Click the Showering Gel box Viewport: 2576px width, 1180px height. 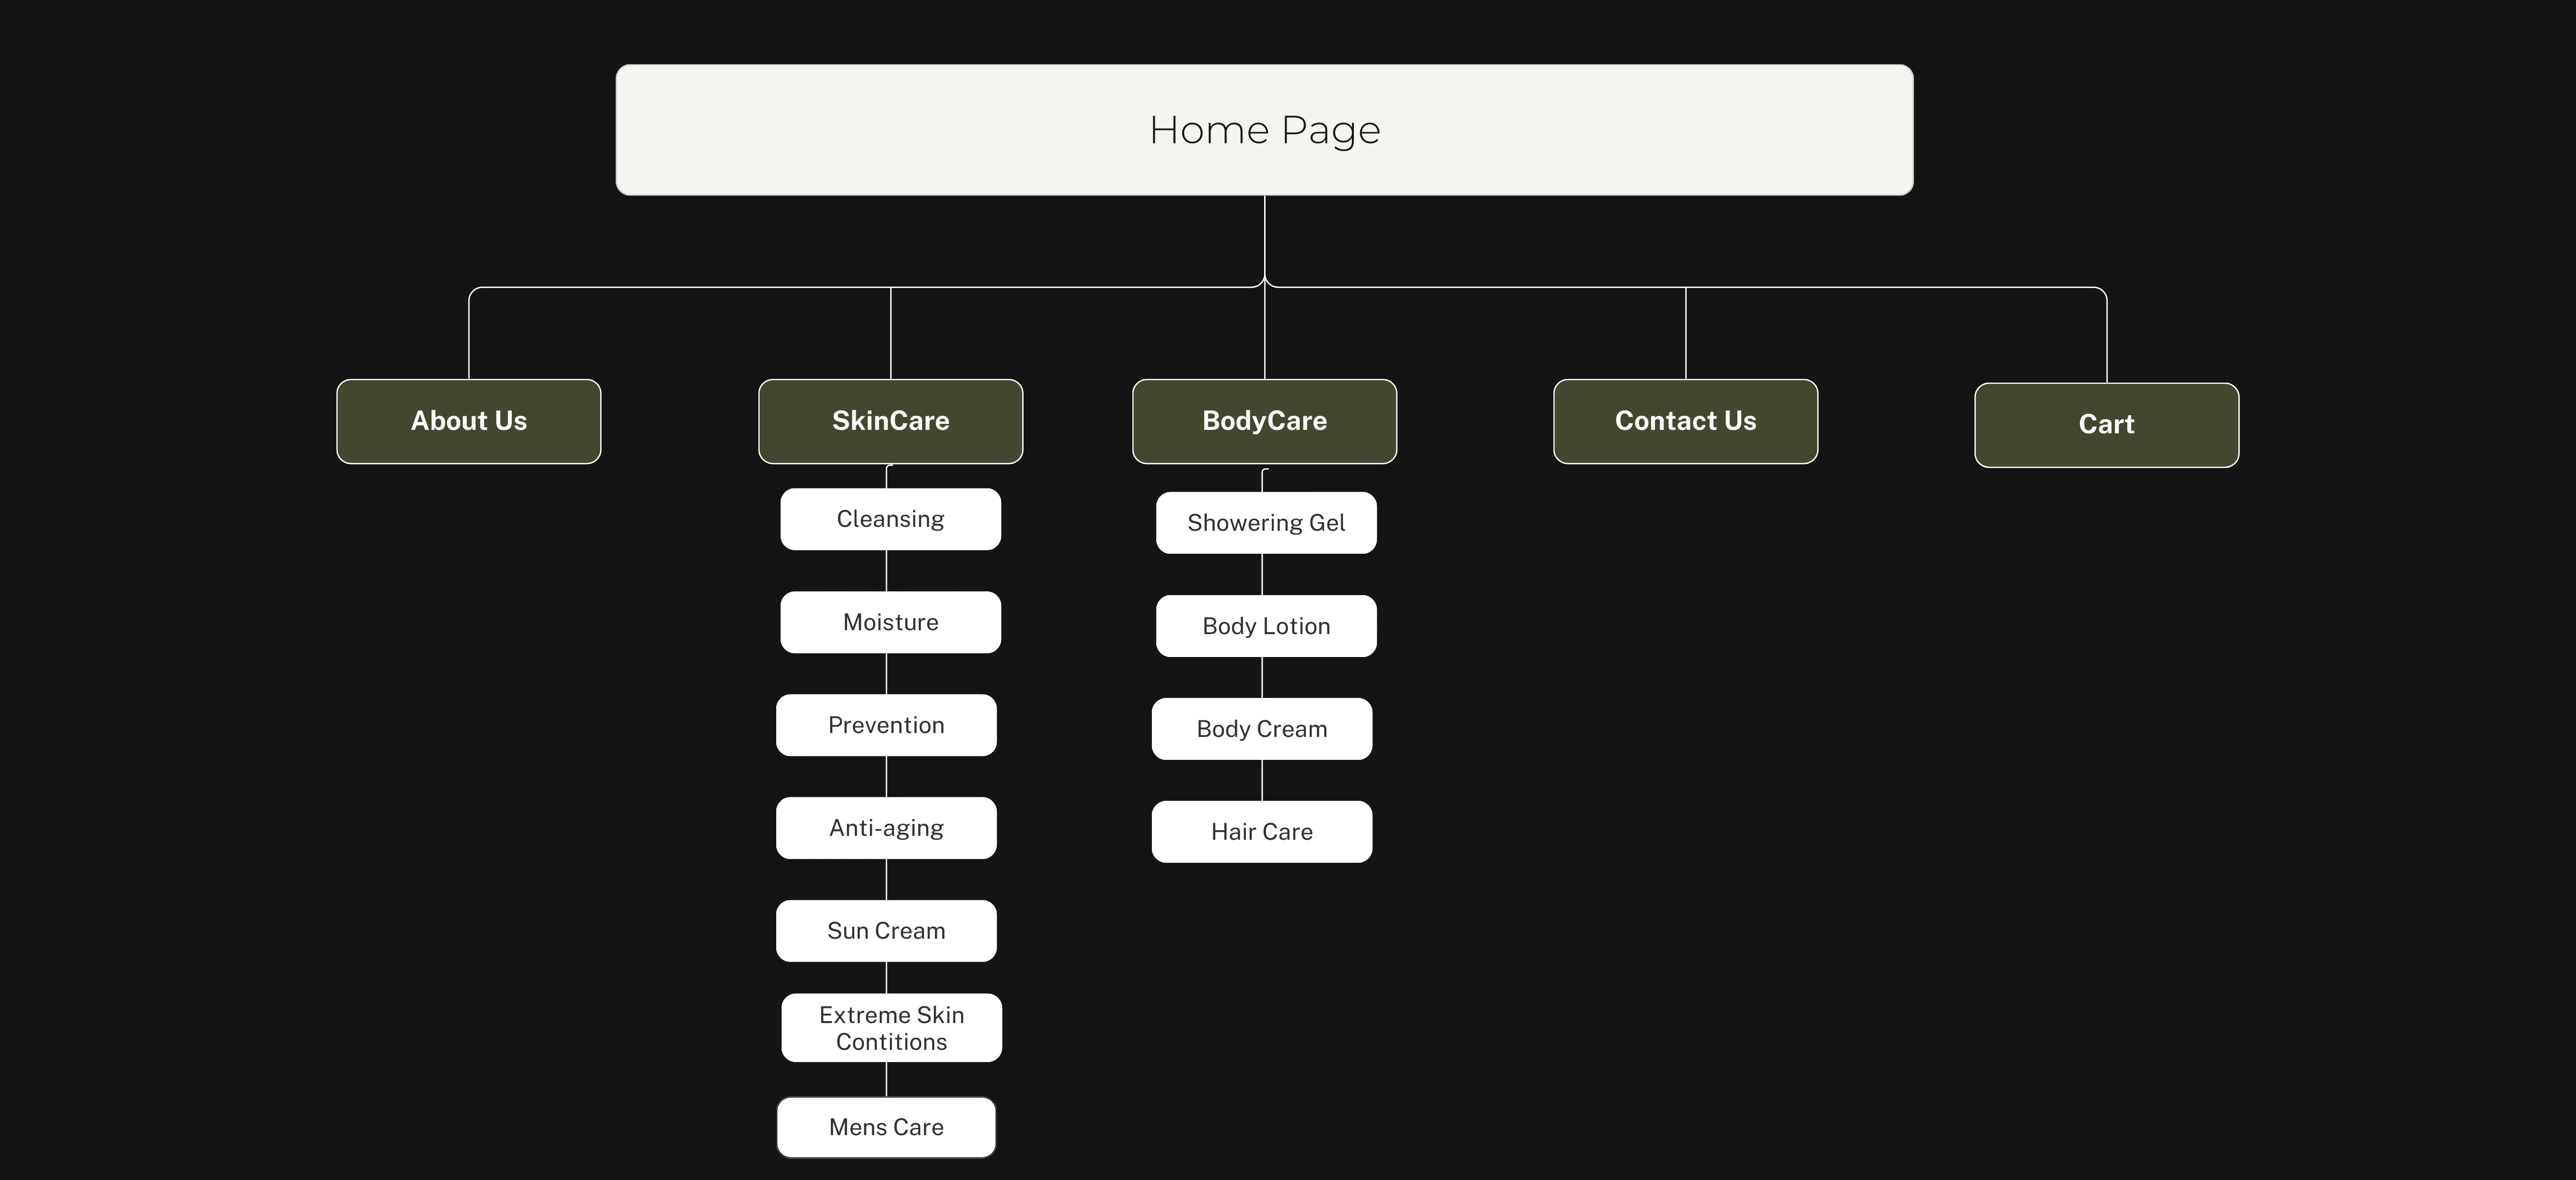[x=1266, y=522]
